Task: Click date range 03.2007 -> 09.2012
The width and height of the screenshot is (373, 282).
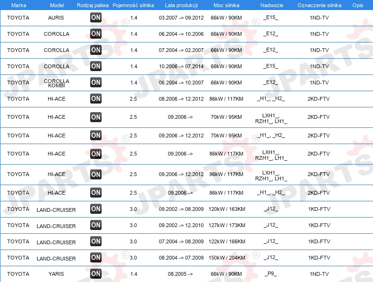Action: click(x=181, y=18)
